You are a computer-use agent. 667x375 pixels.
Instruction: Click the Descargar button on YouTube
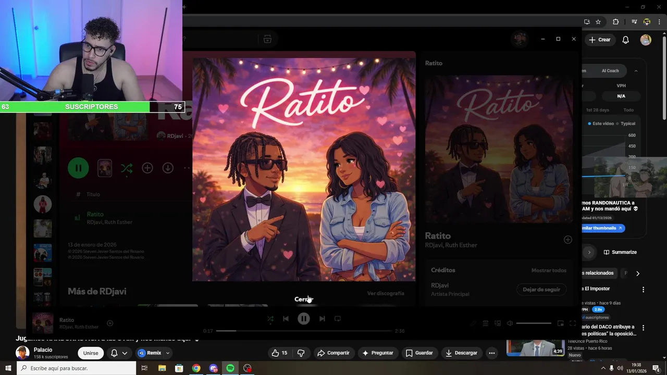tap(461, 353)
